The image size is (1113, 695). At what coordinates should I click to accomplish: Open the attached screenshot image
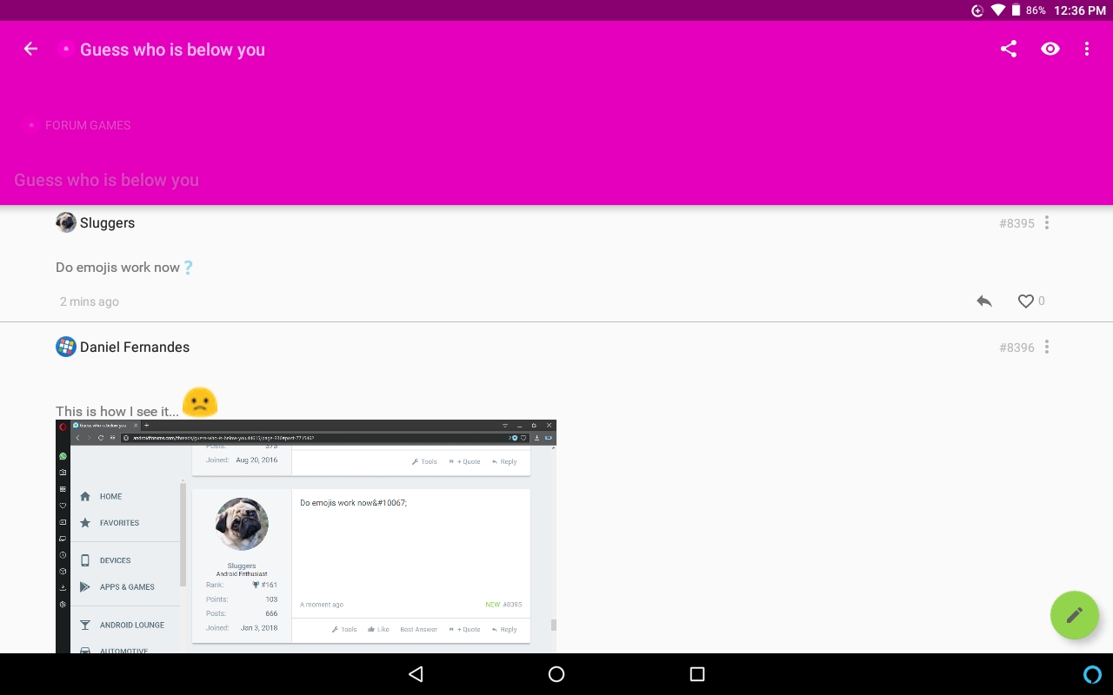click(x=305, y=536)
